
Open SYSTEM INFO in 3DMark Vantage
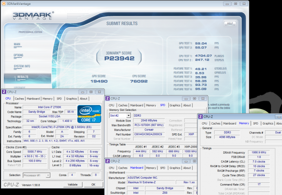[22, 66]
